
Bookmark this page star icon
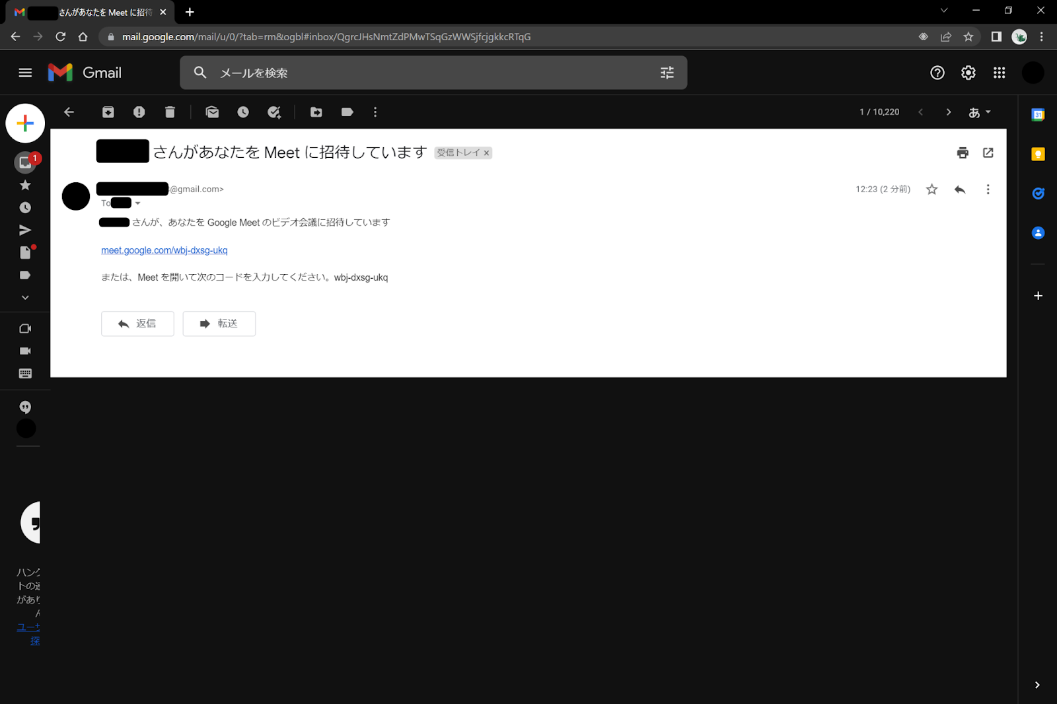point(968,37)
